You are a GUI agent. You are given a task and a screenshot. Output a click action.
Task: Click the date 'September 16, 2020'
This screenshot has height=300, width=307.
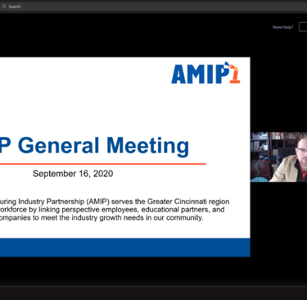pos(73,174)
